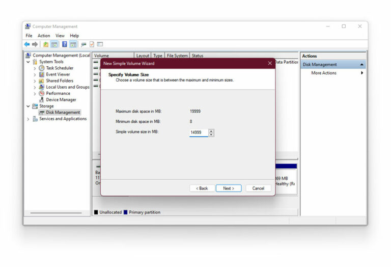Expand the Shared Folders node
The height and width of the screenshot is (267, 391).
pos(35,81)
